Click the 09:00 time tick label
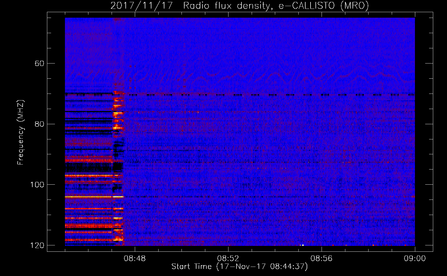 click(415, 258)
